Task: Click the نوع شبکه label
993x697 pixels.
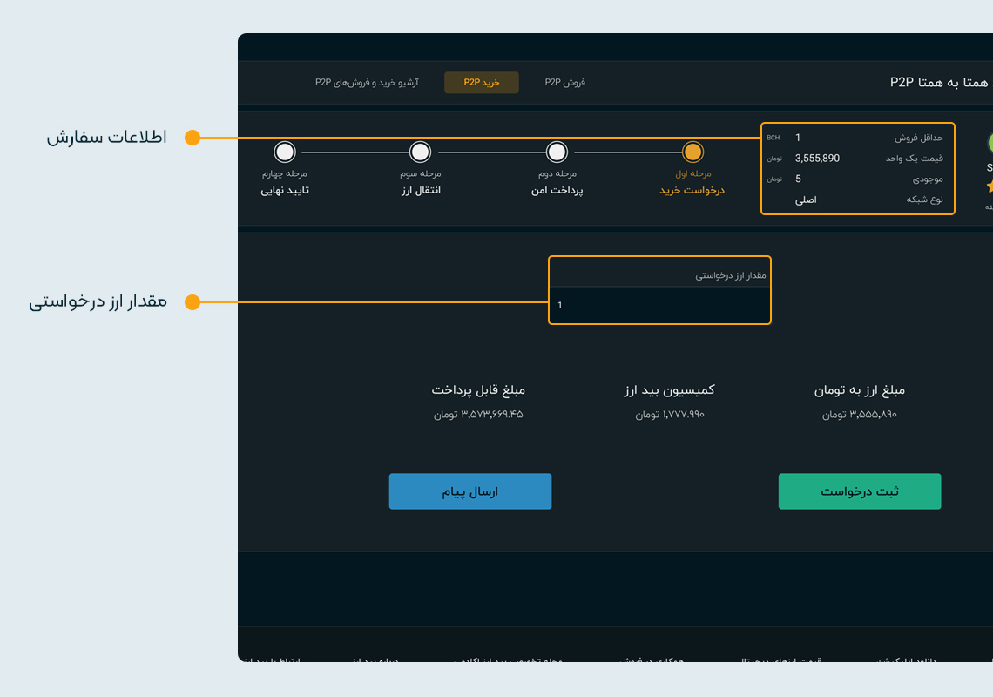Action: (924, 200)
